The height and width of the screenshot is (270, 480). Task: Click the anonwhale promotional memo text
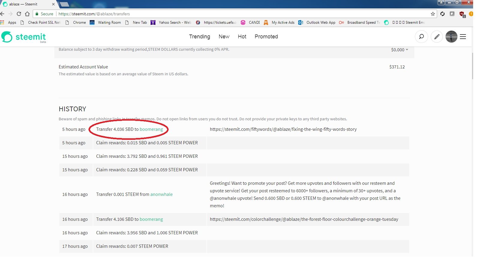pos(305,194)
